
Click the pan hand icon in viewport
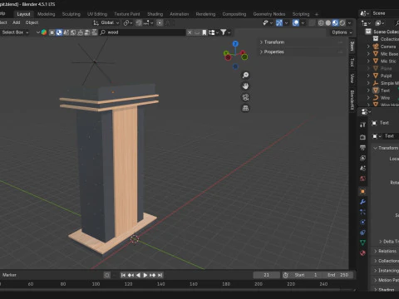click(245, 86)
